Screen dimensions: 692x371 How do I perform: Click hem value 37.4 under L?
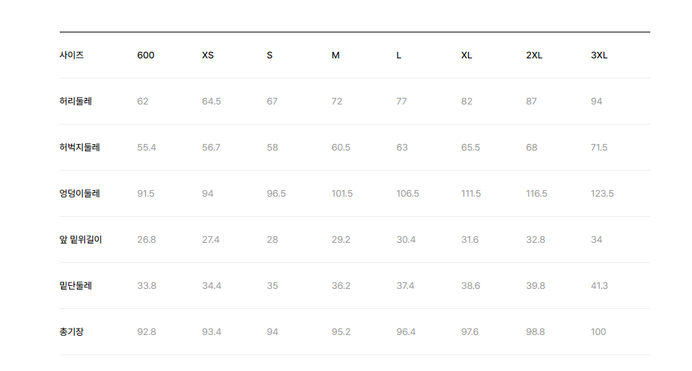coord(405,286)
